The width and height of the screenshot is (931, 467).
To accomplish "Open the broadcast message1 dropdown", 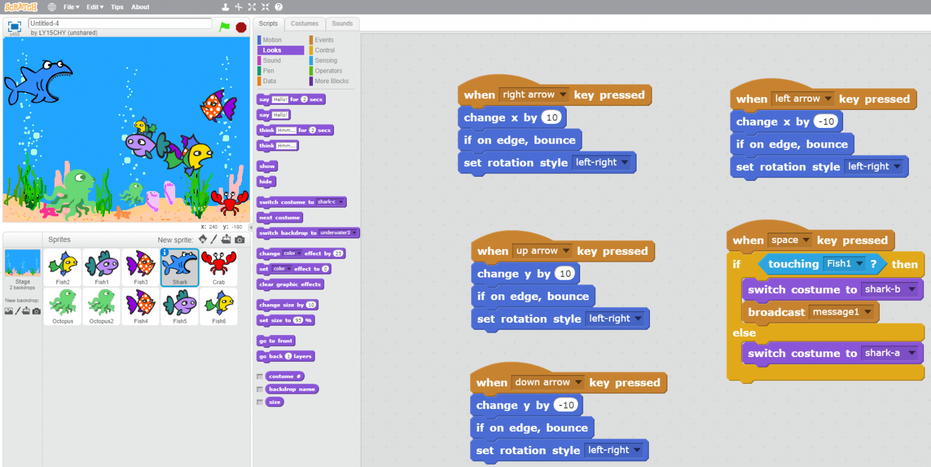I will click(x=868, y=312).
